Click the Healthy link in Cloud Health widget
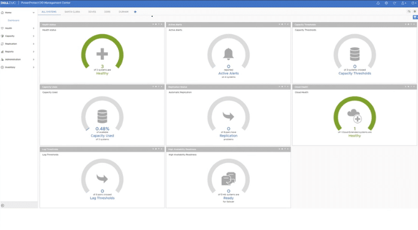Screen dimensions: 418x230 (x=355, y=135)
